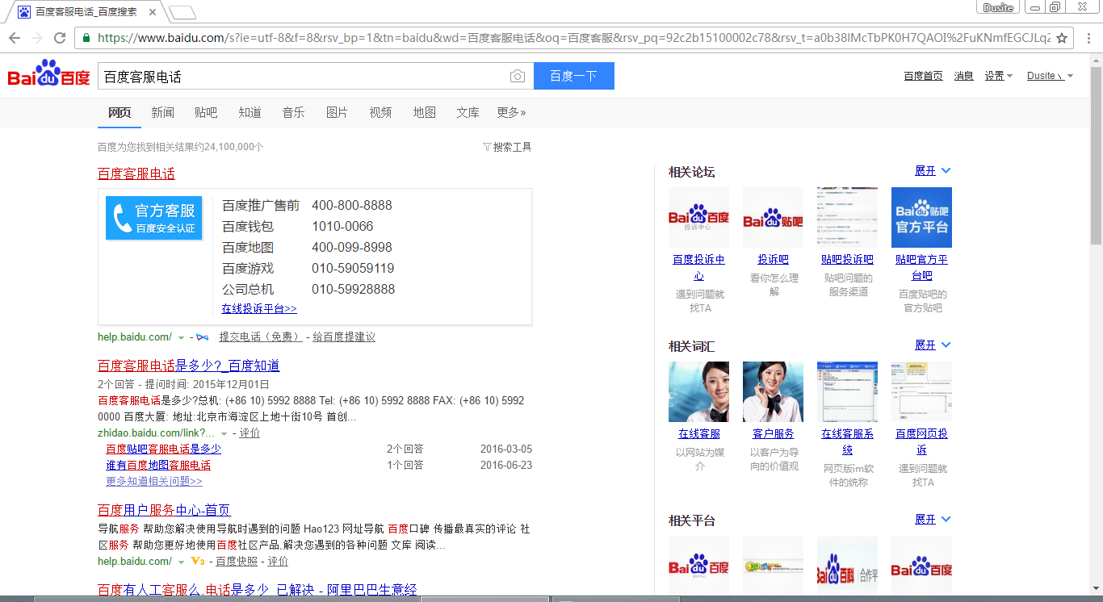This screenshot has height=602, width=1103.
Task: Open dropdown arrow beside zhidao.baidu.com link
Action: tap(224, 433)
